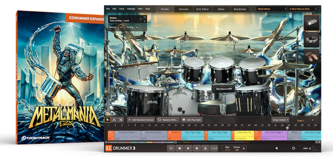The height and width of the screenshot is (158, 333).
Task: Click the song overview right loop handle
Action: click(176, 142)
